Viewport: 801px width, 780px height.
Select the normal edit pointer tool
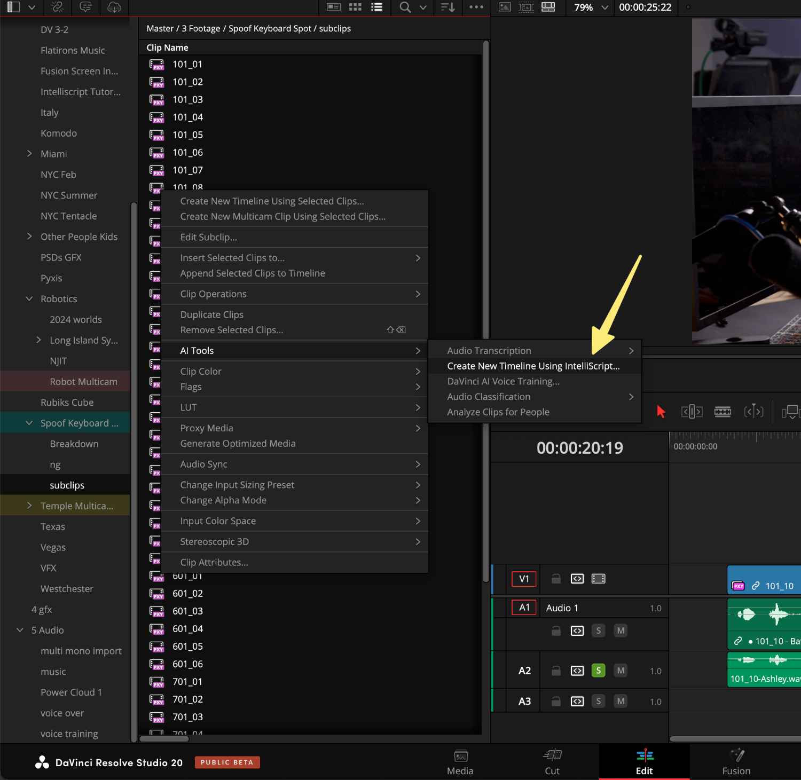pyautogui.click(x=661, y=411)
